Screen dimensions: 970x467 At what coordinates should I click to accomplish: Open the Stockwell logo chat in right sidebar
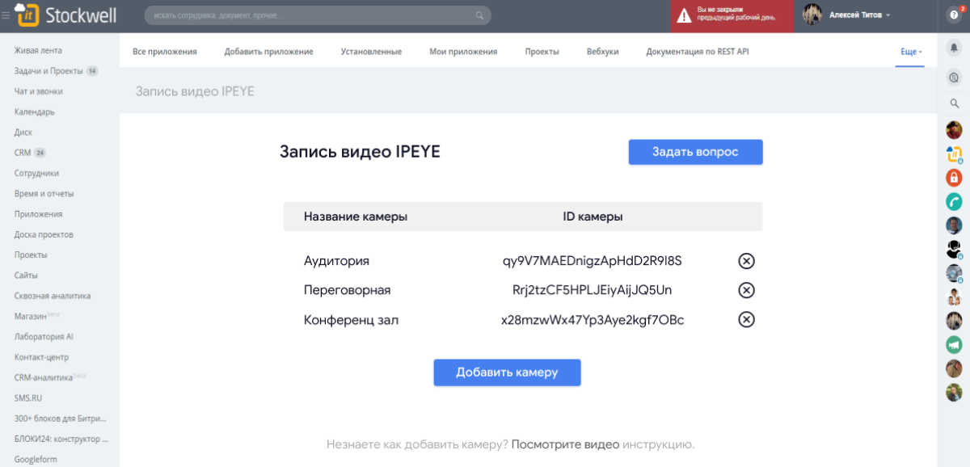954,154
